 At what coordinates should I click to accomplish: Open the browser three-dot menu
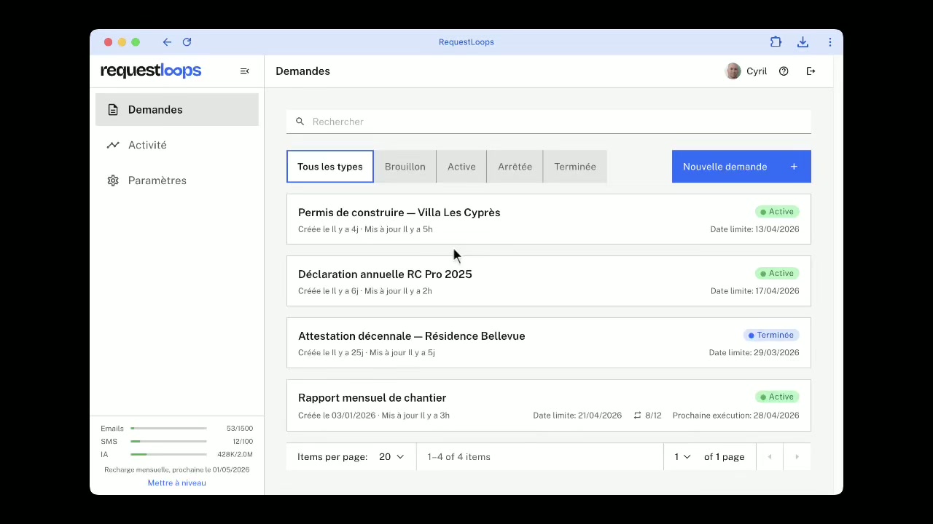coord(829,42)
